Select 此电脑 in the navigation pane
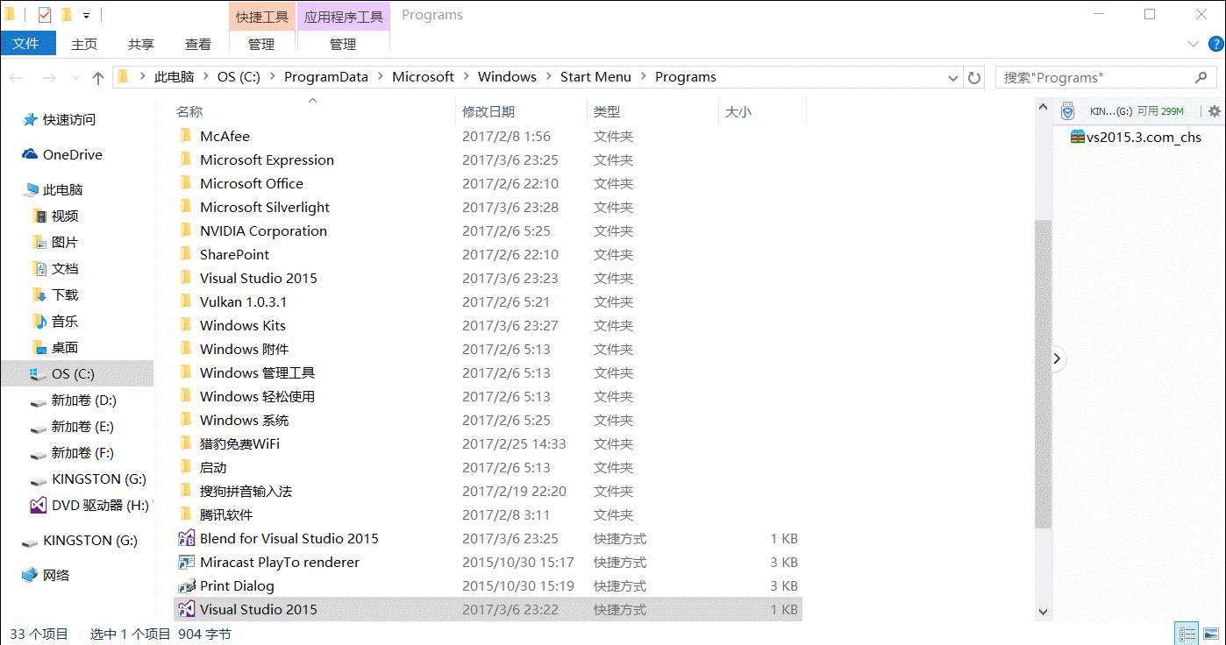The width and height of the screenshot is (1226, 645). point(61,189)
